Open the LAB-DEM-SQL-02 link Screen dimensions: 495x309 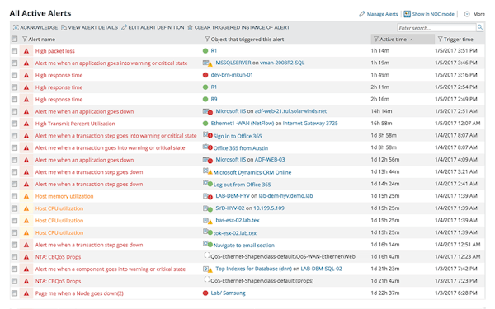(x=321, y=269)
